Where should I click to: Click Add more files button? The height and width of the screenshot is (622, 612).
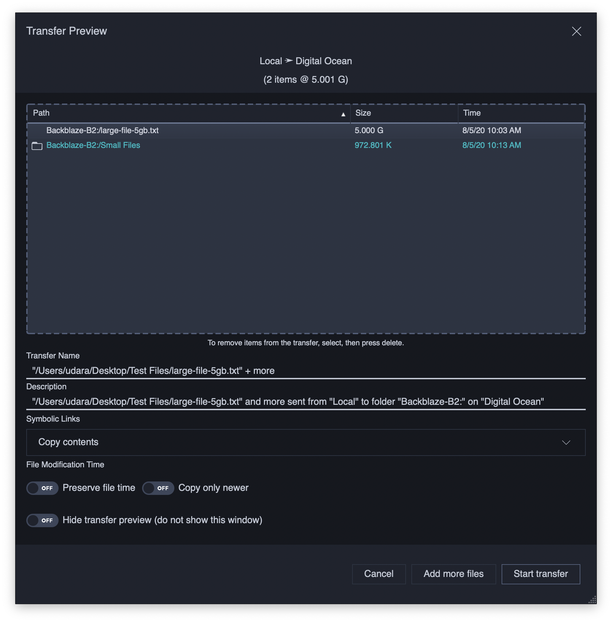tap(453, 574)
